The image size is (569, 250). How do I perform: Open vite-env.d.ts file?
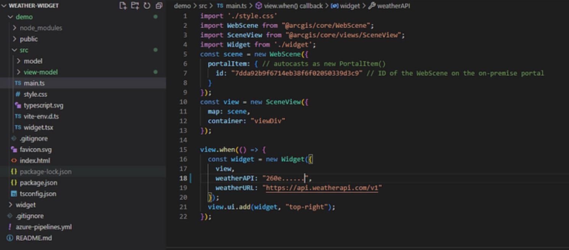point(41,116)
